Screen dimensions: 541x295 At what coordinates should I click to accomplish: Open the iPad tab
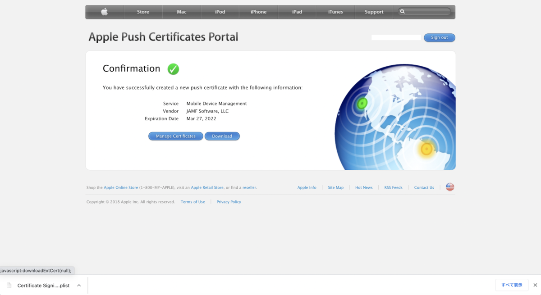tap(297, 12)
